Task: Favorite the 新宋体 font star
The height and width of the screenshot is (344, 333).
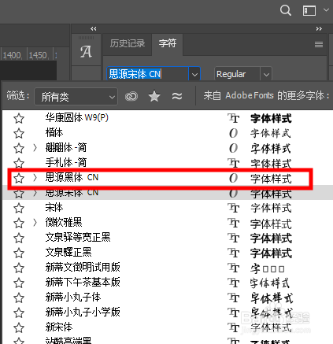Action: click(19, 328)
